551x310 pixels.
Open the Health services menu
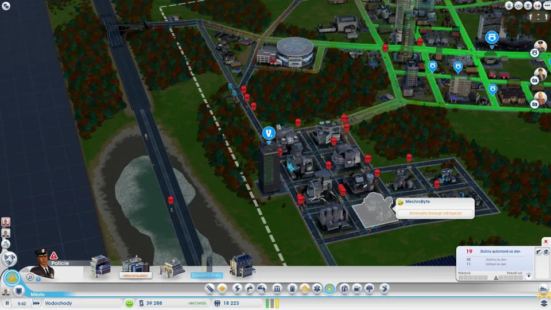pyautogui.click(x=317, y=289)
